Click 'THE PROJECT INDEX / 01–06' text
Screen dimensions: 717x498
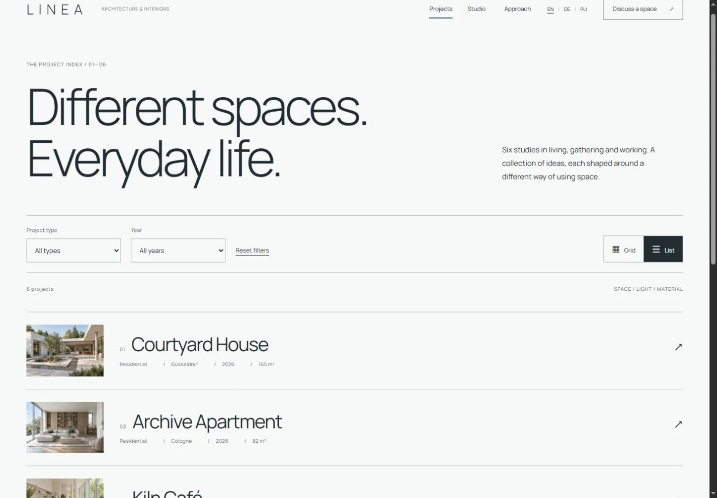point(66,64)
